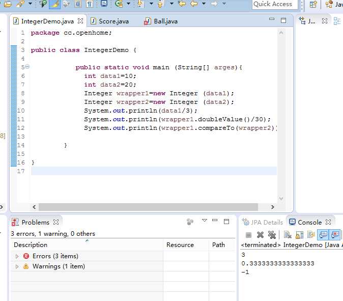Screen dimensions: 343x301
Task: Minimize the Problems view
Action: 215,220
